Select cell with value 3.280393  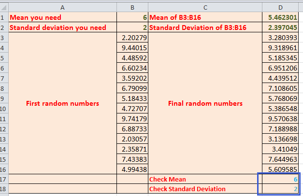[x=280, y=38]
